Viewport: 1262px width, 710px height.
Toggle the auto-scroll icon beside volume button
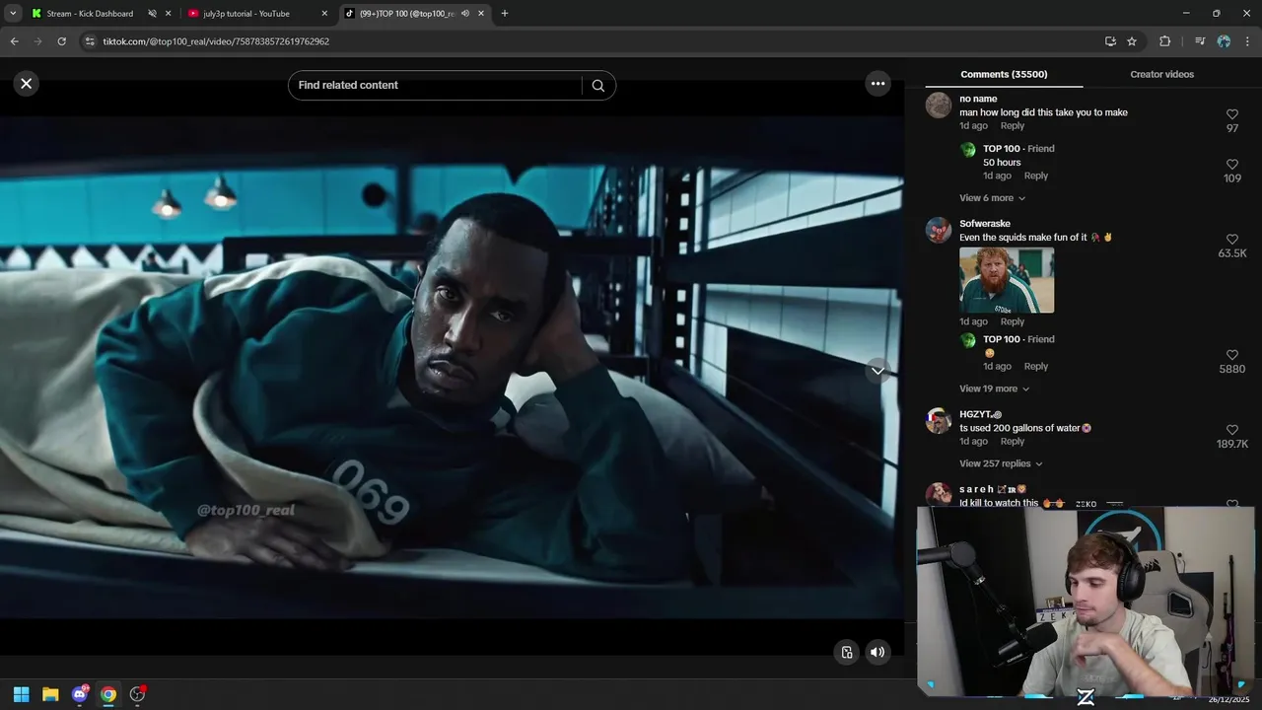point(847,652)
